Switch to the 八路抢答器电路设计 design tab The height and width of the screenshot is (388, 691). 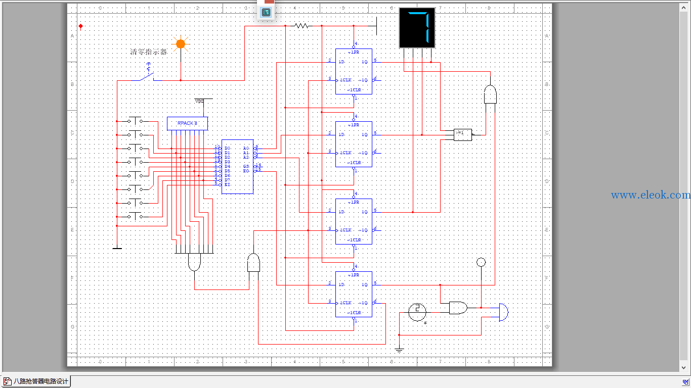pyautogui.click(x=35, y=381)
